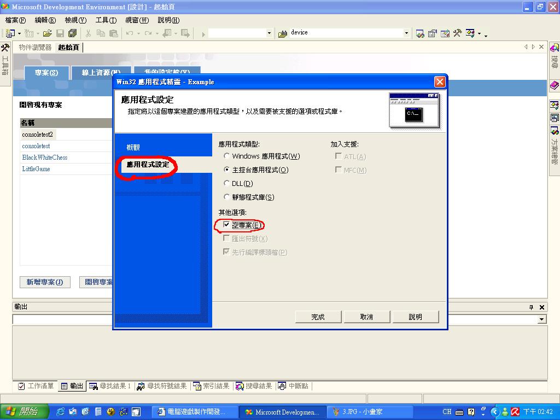Click the 新增專案(J) button
The width and height of the screenshot is (560, 420).
coord(45,282)
